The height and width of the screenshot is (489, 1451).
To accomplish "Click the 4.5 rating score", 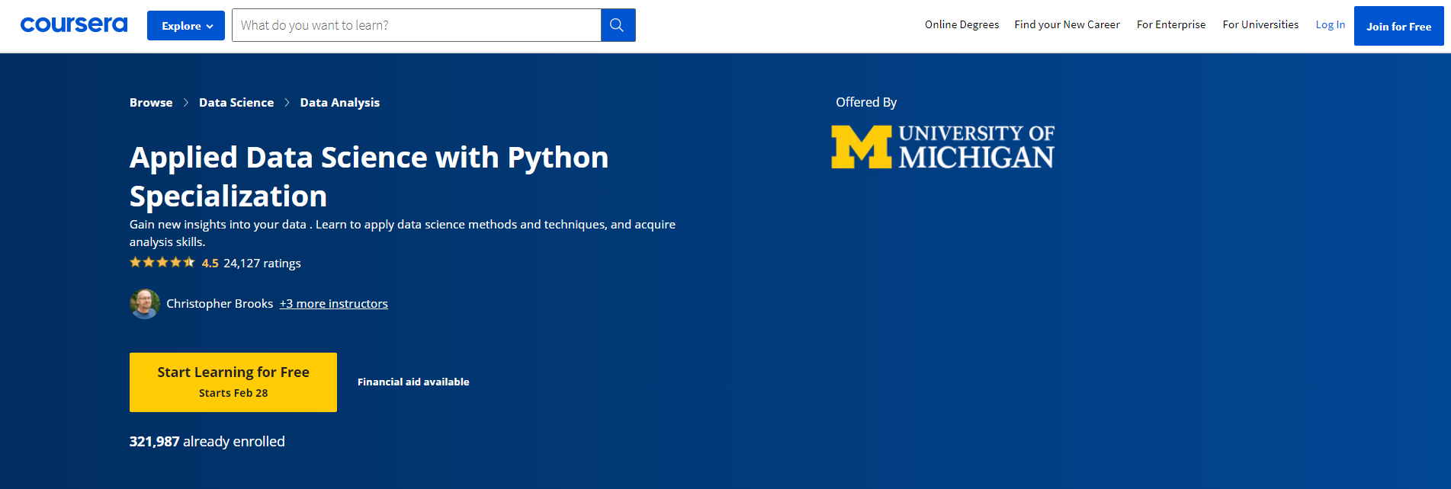I will click(210, 264).
